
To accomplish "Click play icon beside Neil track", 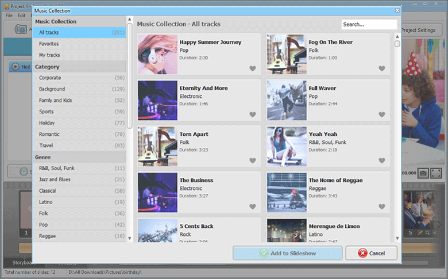I will click(x=16, y=67).
